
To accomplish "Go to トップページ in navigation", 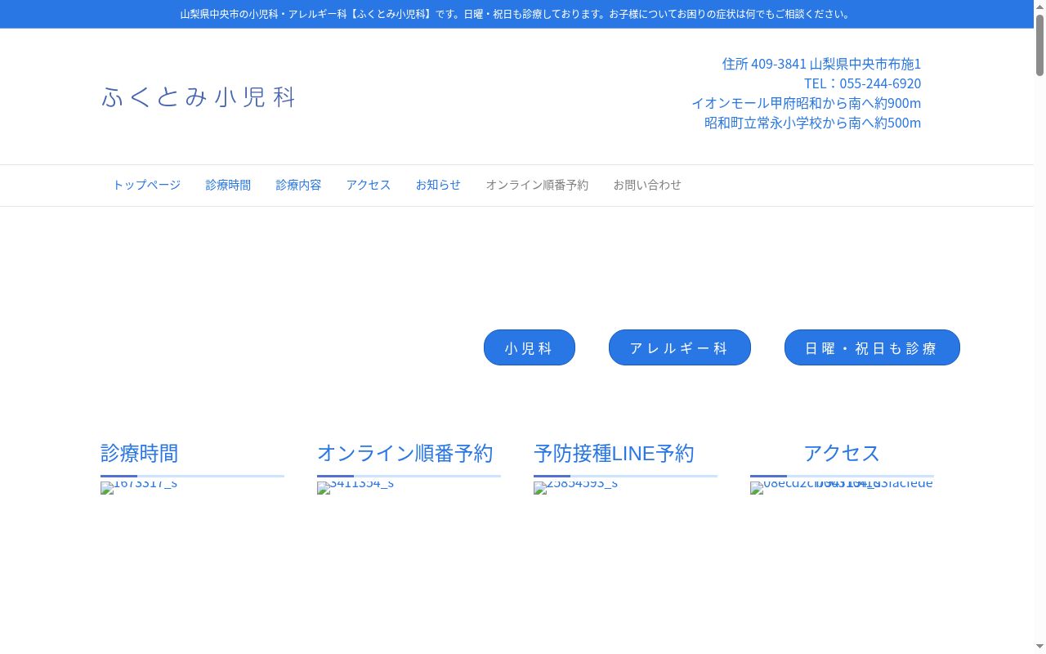I will click(x=147, y=185).
